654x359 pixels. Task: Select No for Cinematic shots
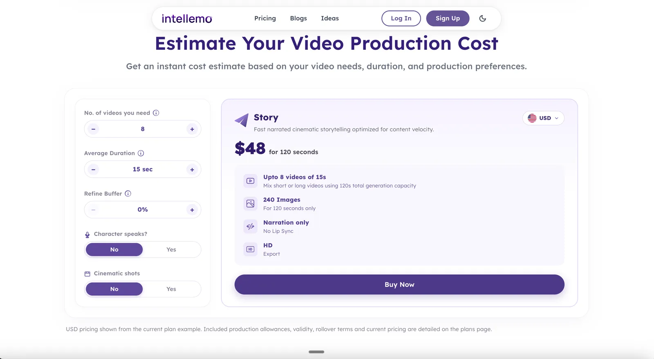114,289
